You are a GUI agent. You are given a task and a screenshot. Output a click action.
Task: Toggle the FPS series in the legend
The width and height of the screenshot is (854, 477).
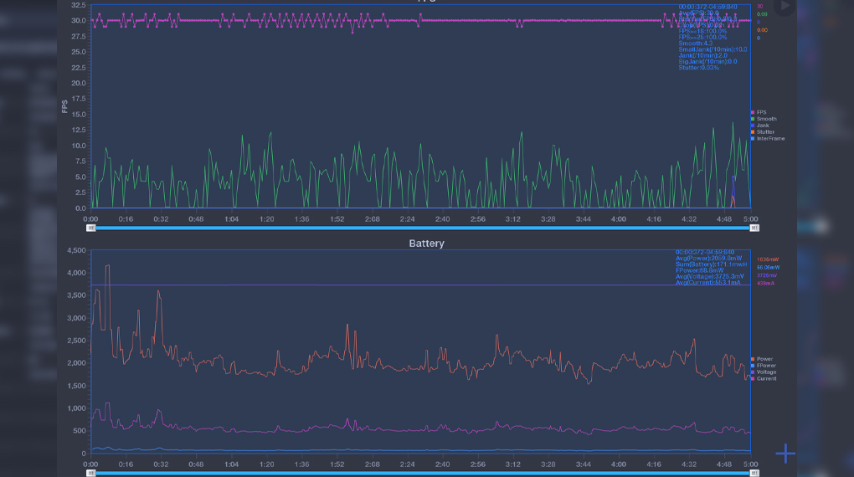[x=759, y=112]
